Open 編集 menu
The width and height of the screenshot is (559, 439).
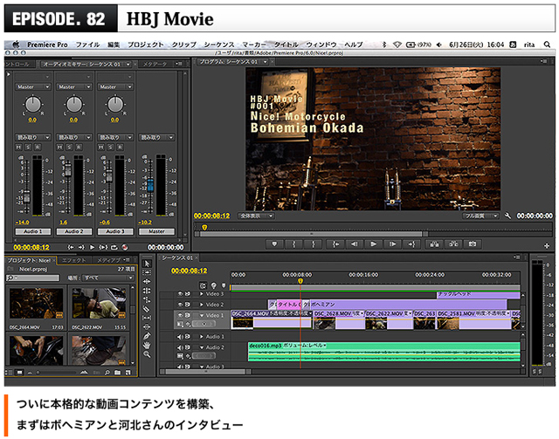[x=114, y=45]
